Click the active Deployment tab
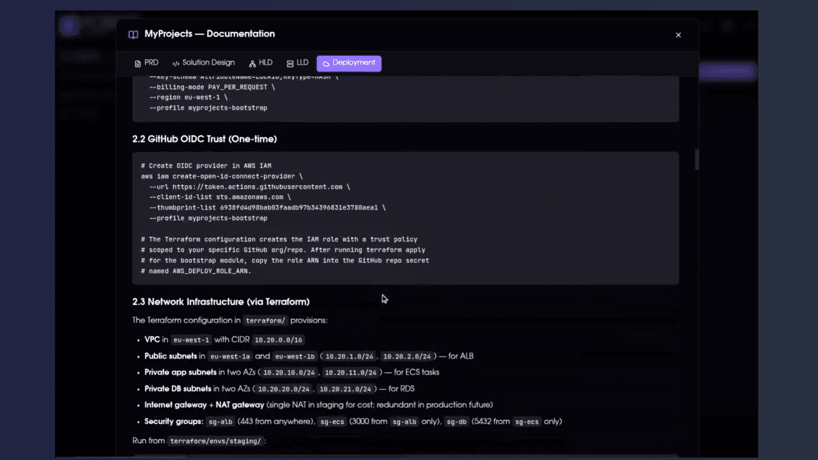 349,63
